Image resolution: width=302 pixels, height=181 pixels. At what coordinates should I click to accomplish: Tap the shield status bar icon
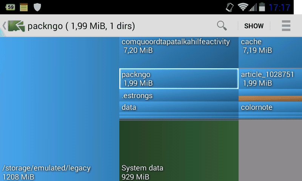(x=37, y=7)
